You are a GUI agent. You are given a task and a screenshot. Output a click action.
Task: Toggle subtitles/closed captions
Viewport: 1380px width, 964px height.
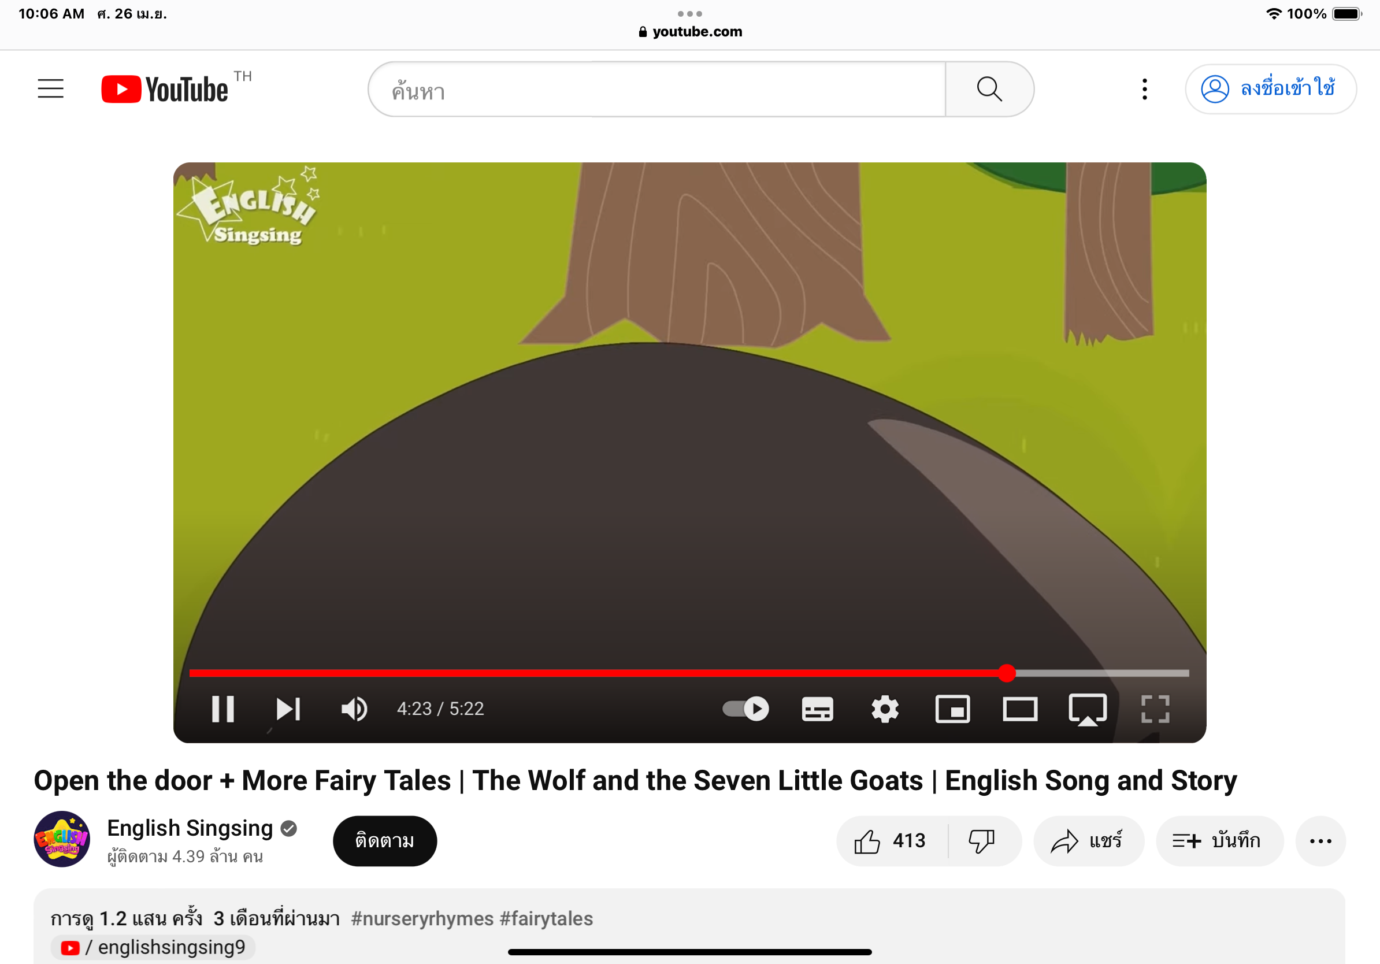point(817,709)
